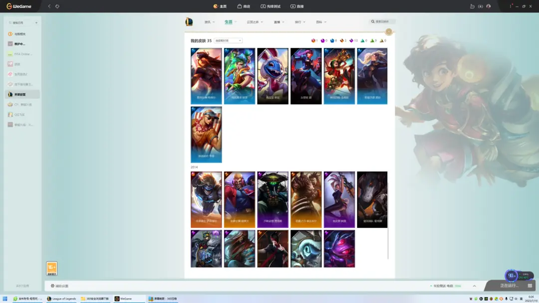Select FIFA Online in the sidebar
539x303 pixels.
click(x=22, y=54)
